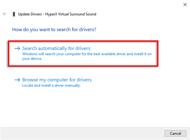Go back using the back arrow
This screenshot has height=140, width=190.
(x=5, y=14)
